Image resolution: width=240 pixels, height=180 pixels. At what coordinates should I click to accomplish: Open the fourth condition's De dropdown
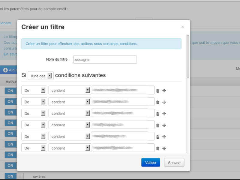click(34, 125)
